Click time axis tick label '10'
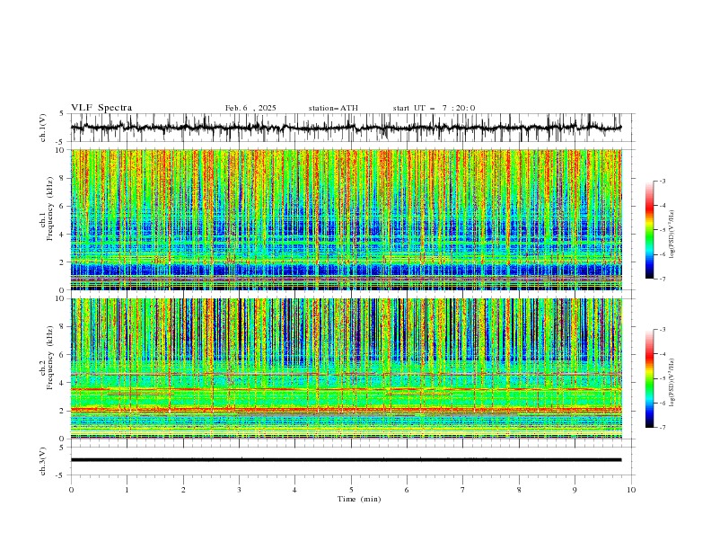Screen dimensions: 711x550 tap(631, 490)
